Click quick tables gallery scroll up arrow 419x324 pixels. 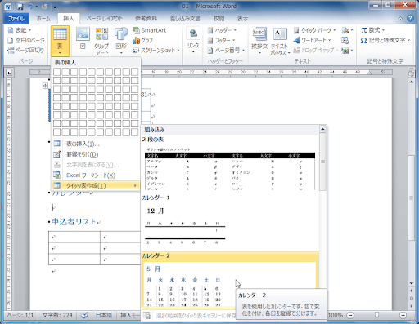(x=322, y=129)
